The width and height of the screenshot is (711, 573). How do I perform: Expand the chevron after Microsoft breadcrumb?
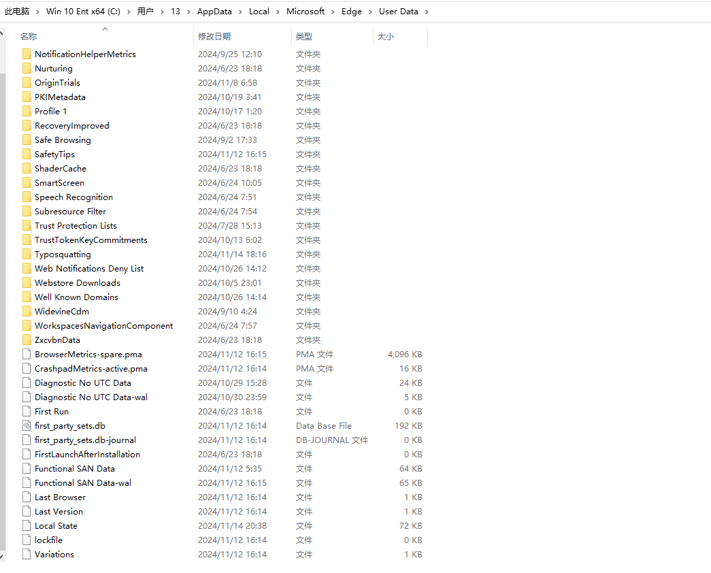pyautogui.click(x=333, y=12)
